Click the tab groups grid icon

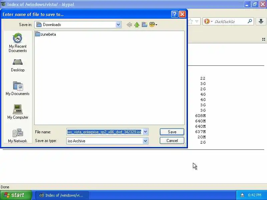264,39
